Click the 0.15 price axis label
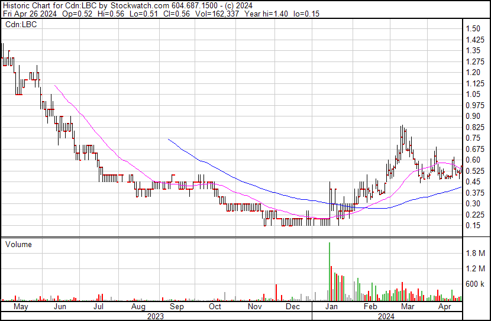The height and width of the screenshot is (321, 491). click(473, 226)
